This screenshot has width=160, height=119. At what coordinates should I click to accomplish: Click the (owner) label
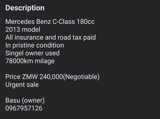pos(33,100)
